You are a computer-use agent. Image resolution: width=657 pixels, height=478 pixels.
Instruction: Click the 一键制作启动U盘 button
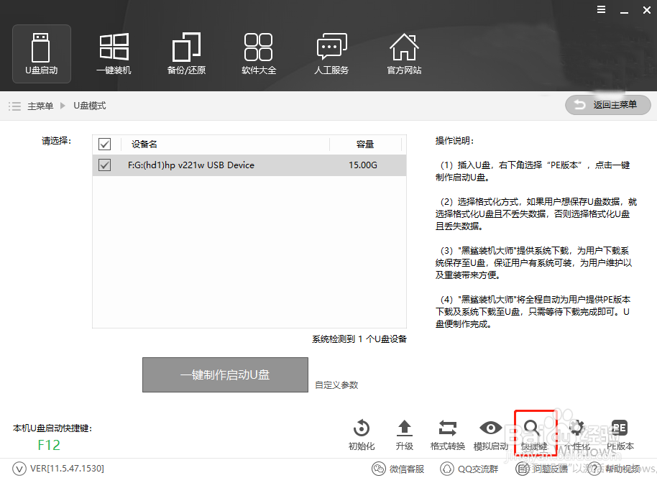tap(225, 374)
